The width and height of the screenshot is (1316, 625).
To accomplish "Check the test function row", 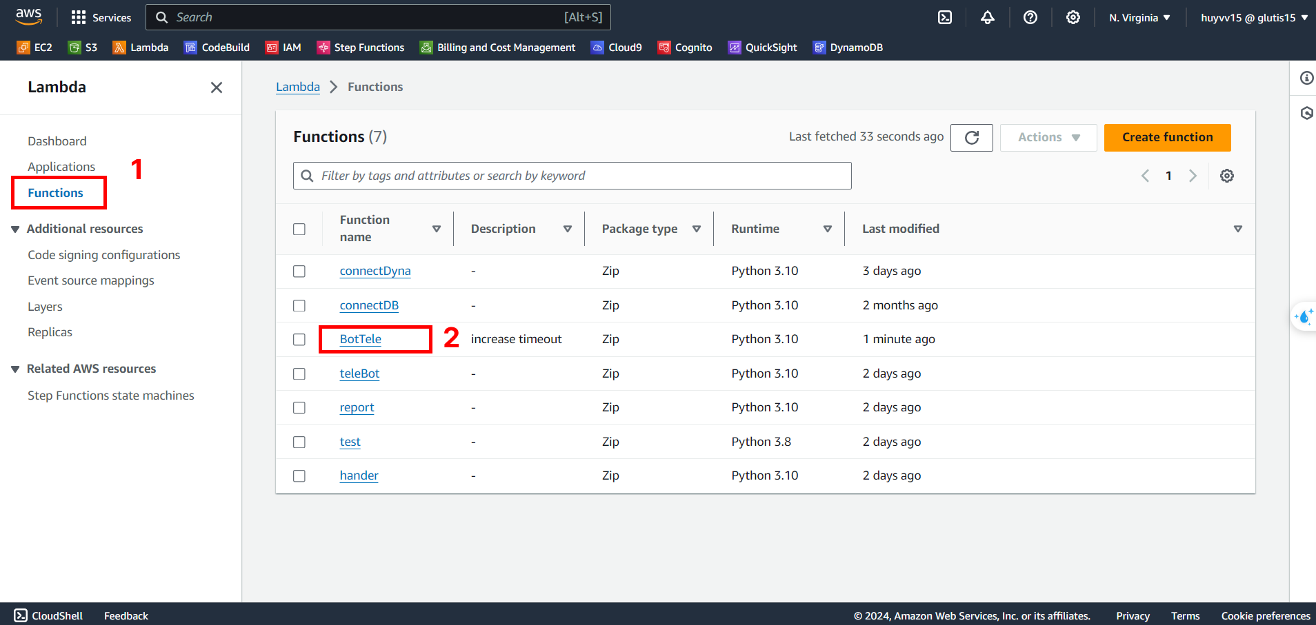I will click(299, 442).
